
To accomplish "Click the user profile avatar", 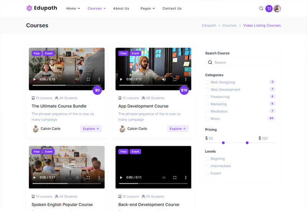I will tap(277, 8).
